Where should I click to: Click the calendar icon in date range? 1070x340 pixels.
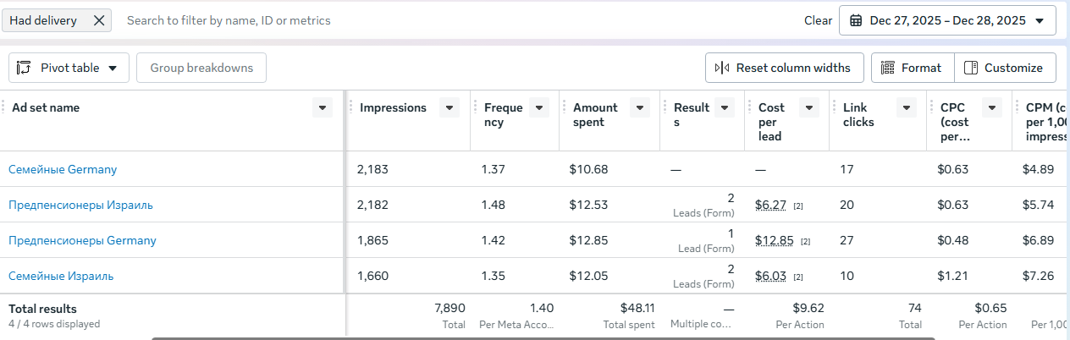pyautogui.click(x=856, y=20)
